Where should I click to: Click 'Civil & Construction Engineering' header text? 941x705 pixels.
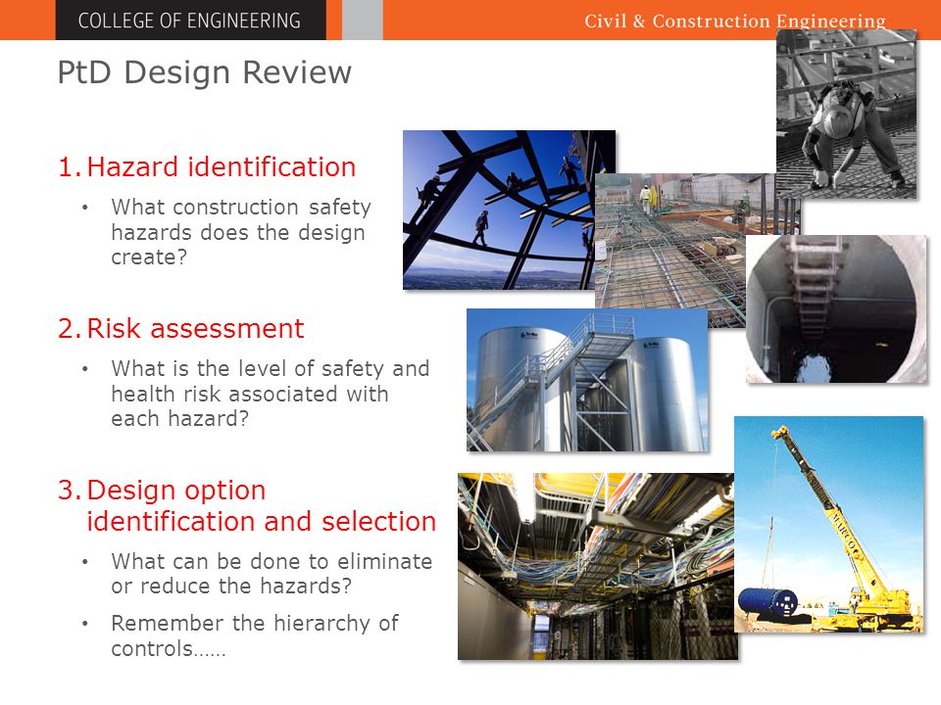(x=735, y=21)
